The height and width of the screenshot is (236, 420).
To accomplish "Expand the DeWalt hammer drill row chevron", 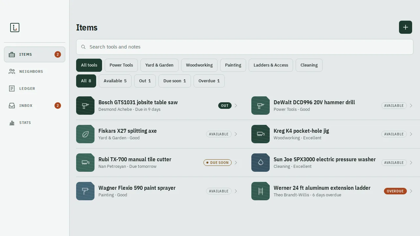I will (411, 106).
